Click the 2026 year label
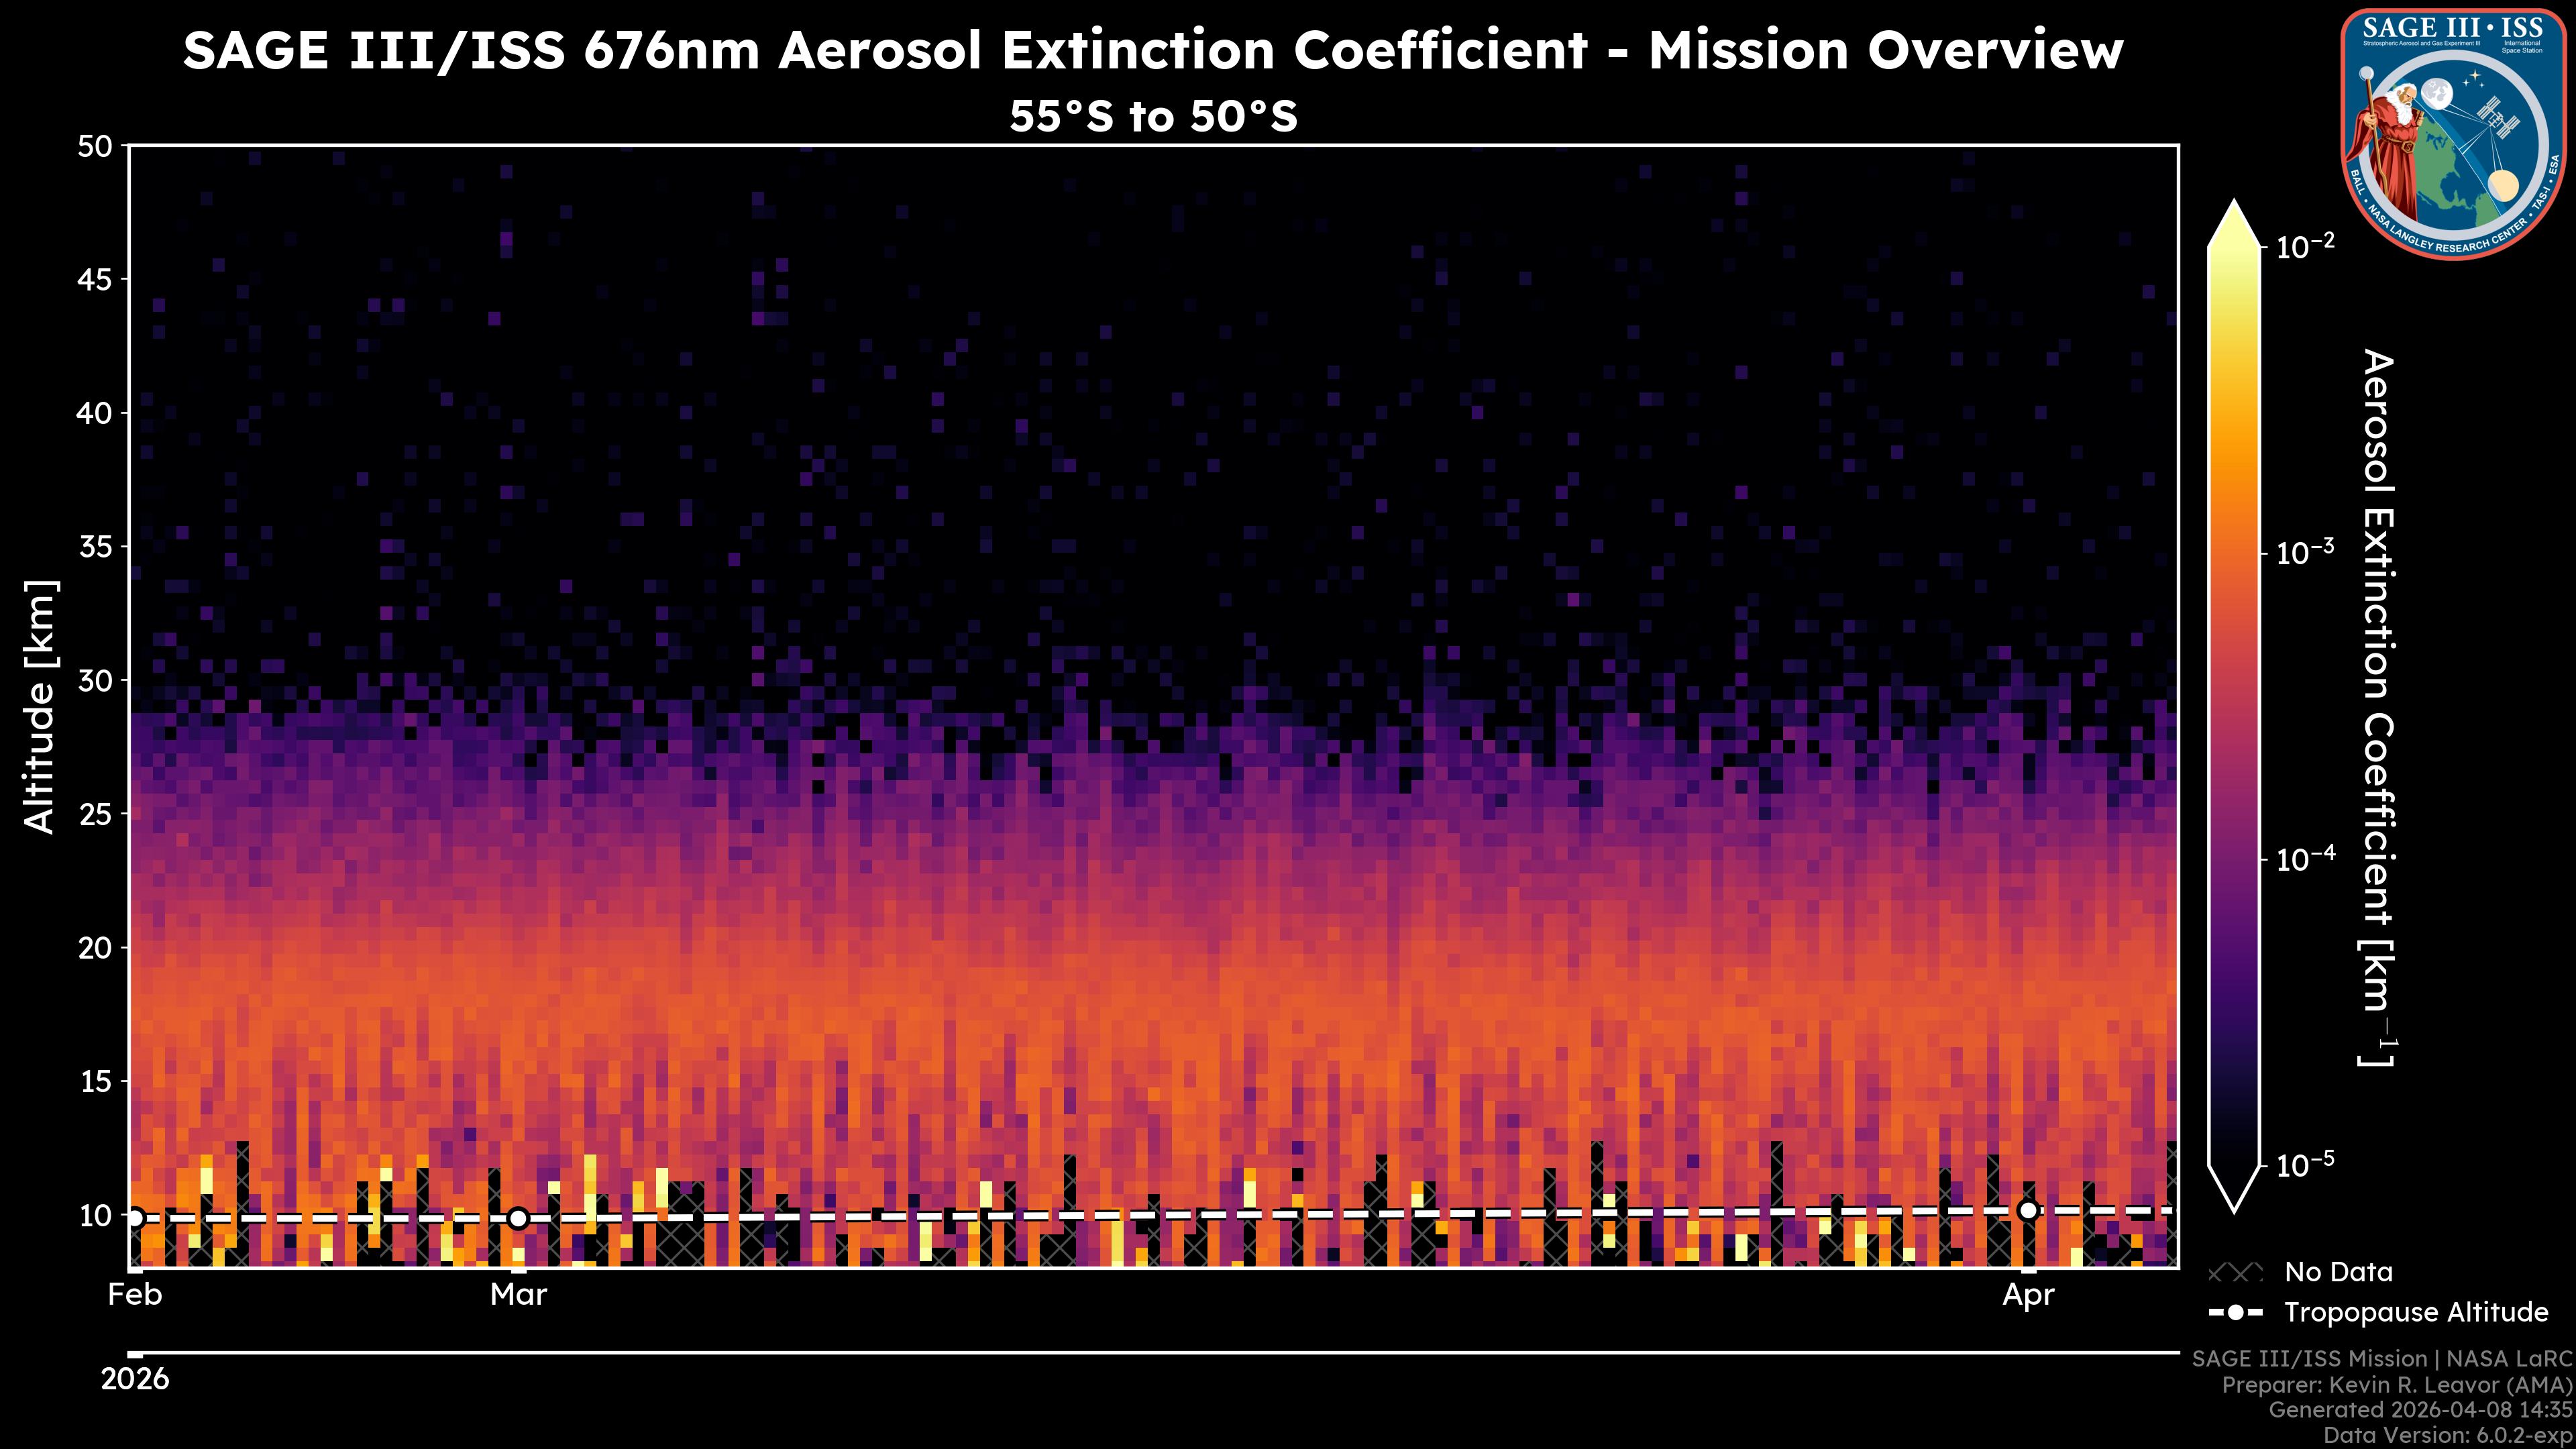Screen dimensions: 2576x1449 [135, 1380]
